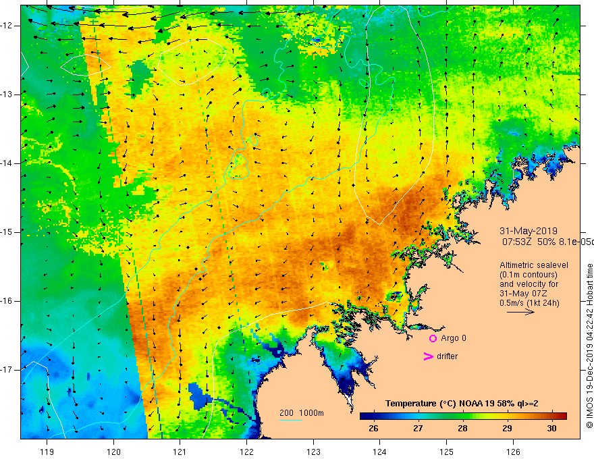
Task: Select the 'Argo 0' legend label
Action: (454, 337)
